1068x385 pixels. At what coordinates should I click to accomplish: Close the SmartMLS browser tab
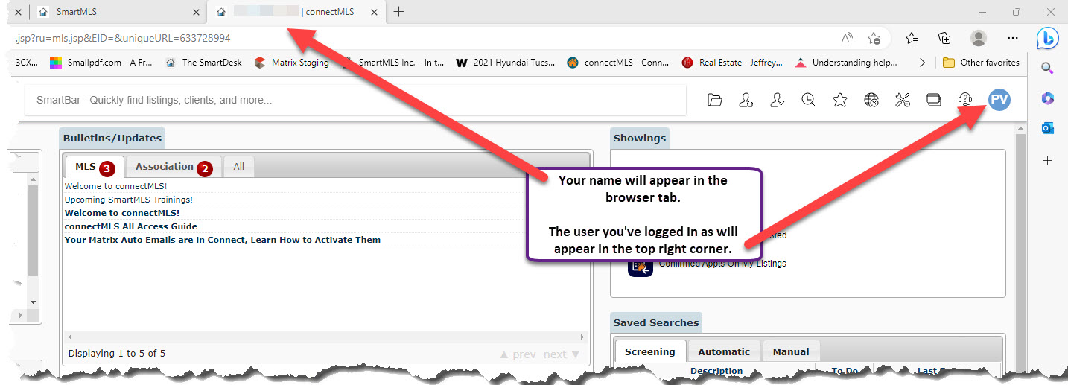click(x=196, y=12)
